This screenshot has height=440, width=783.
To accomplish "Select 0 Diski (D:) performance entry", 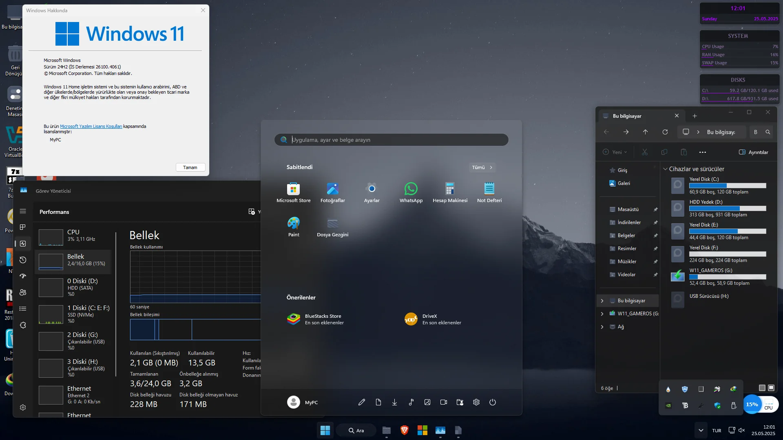I will tap(73, 287).
